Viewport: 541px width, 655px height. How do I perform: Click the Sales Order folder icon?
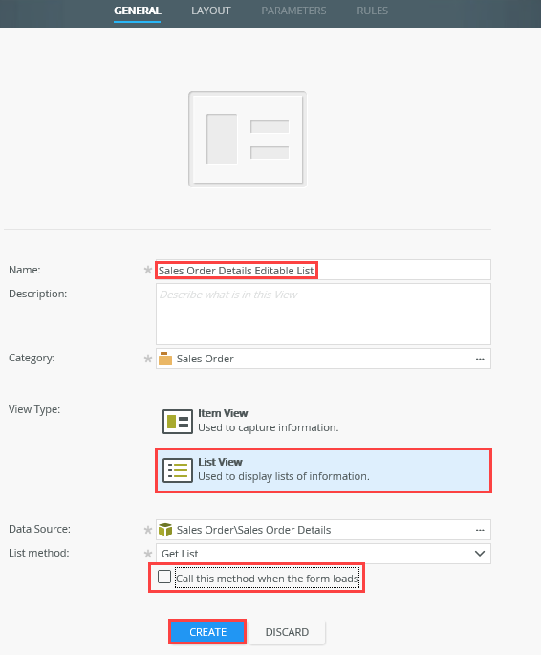(165, 359)
